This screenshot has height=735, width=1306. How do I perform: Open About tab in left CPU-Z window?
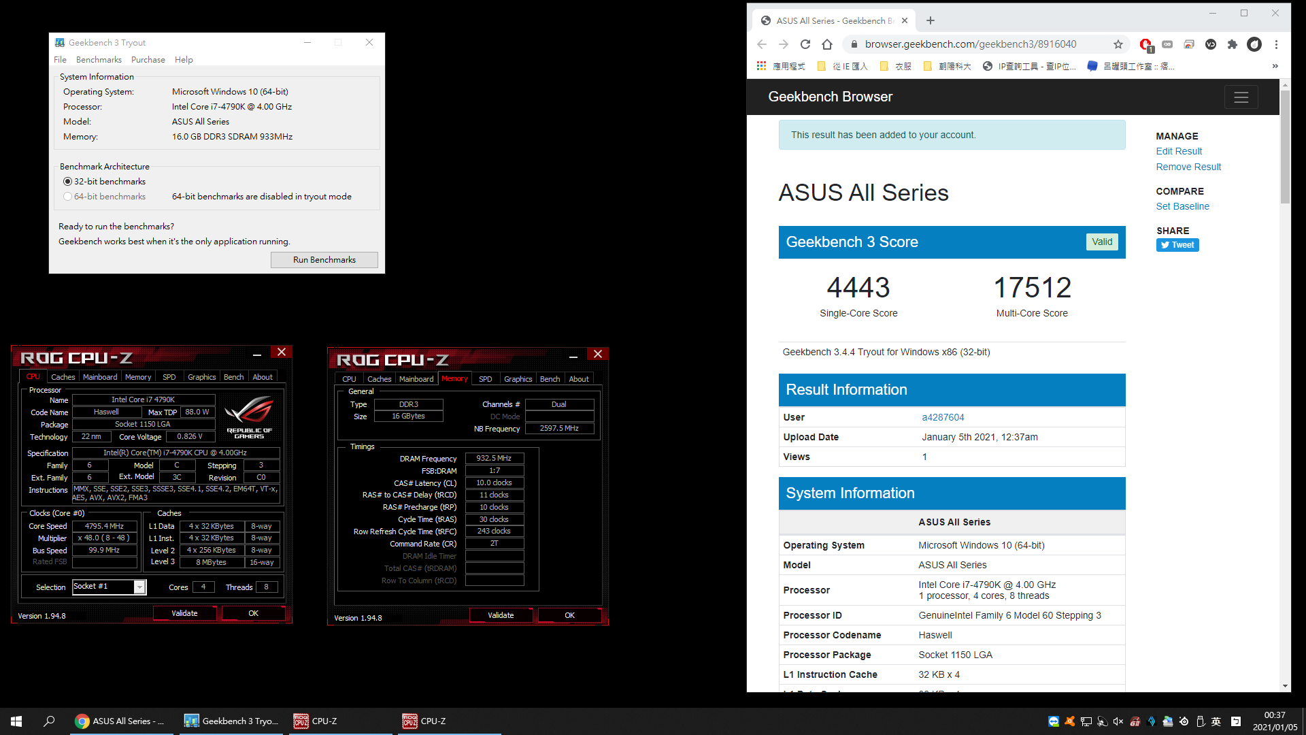click(x=263, y=377)
